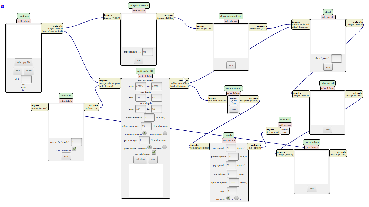Click toolpath (object) input of G-code

tap(200, 148)
